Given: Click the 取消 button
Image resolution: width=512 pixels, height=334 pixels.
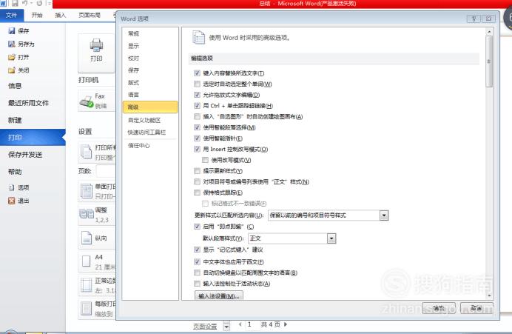Looking at the screenshot, I should click(x=476, y=308).
